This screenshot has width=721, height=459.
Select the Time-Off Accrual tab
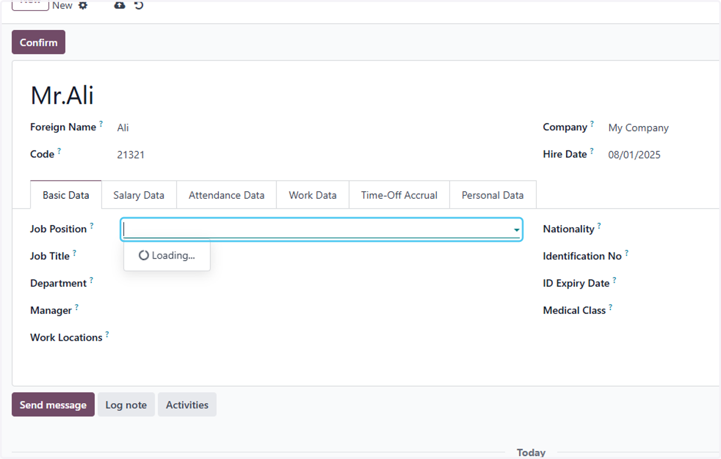[399, 195]
